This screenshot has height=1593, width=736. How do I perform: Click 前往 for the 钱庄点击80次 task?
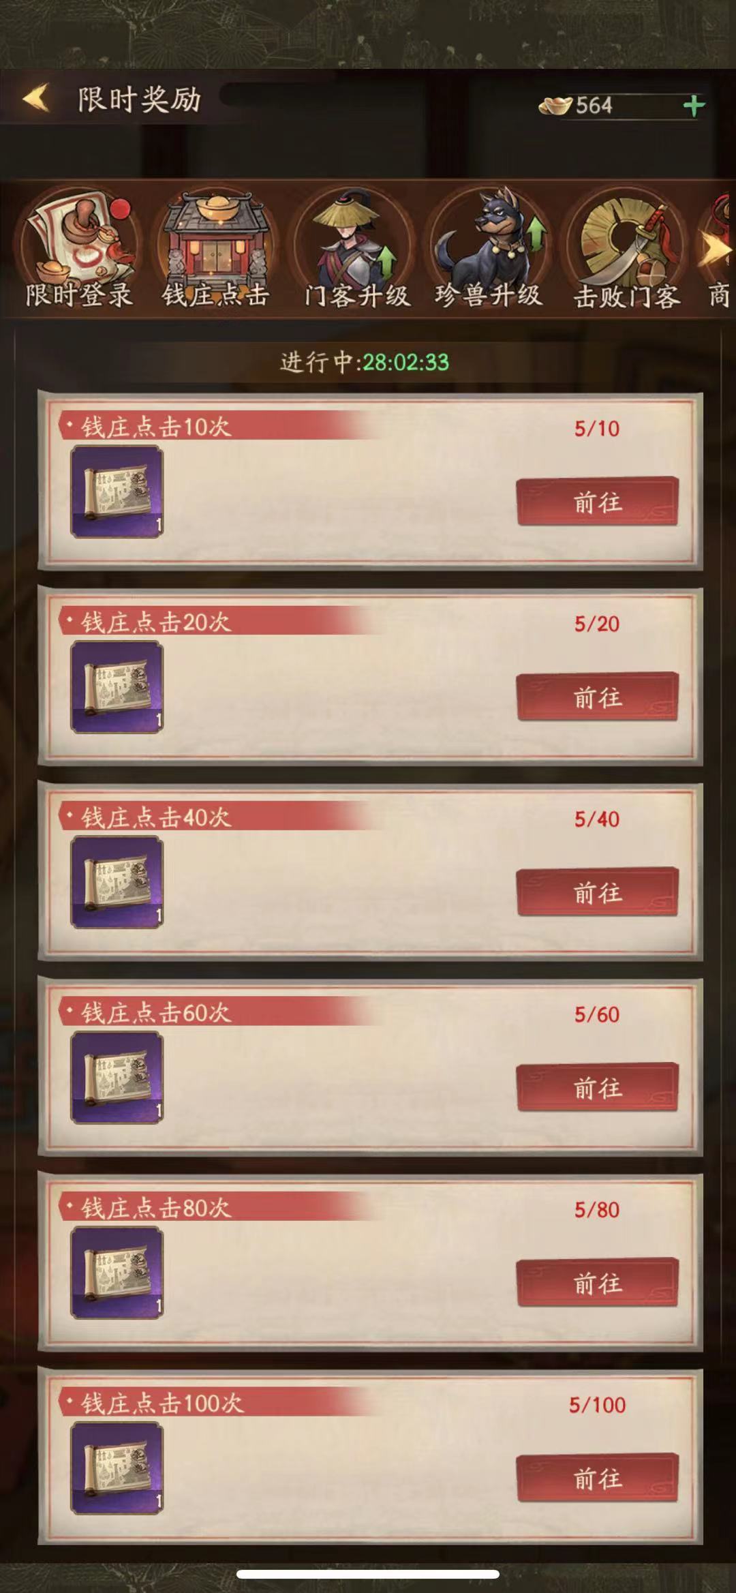point(597,1282)
